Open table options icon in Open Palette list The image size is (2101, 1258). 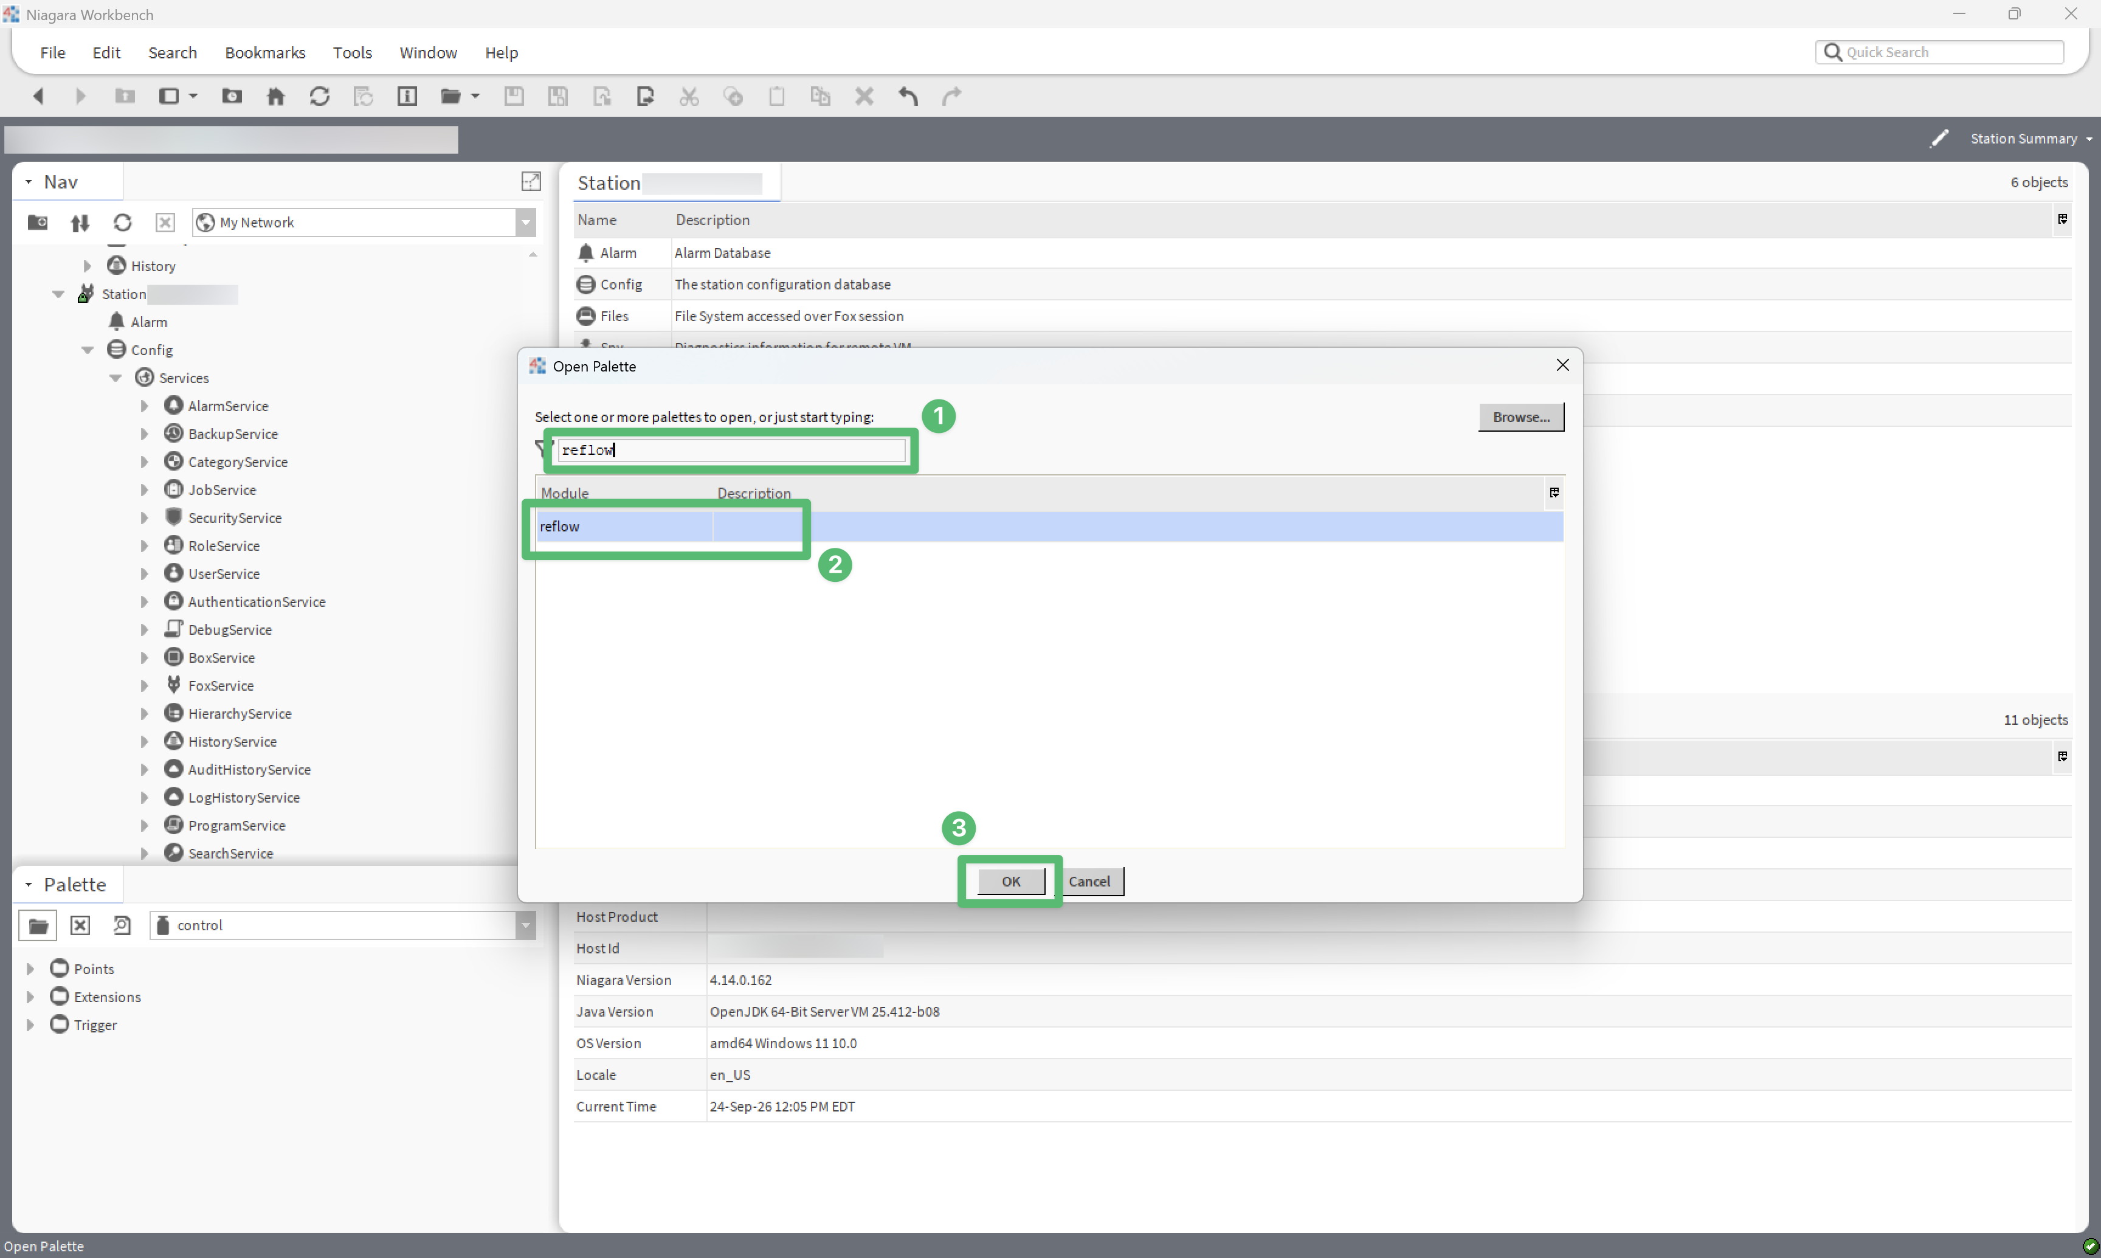coord(1553,492)
